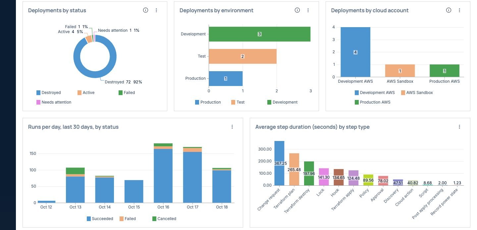This screenshot has height=230, width=477.
Task: Click the 8.68 Script value label
Action: point(428,183)
